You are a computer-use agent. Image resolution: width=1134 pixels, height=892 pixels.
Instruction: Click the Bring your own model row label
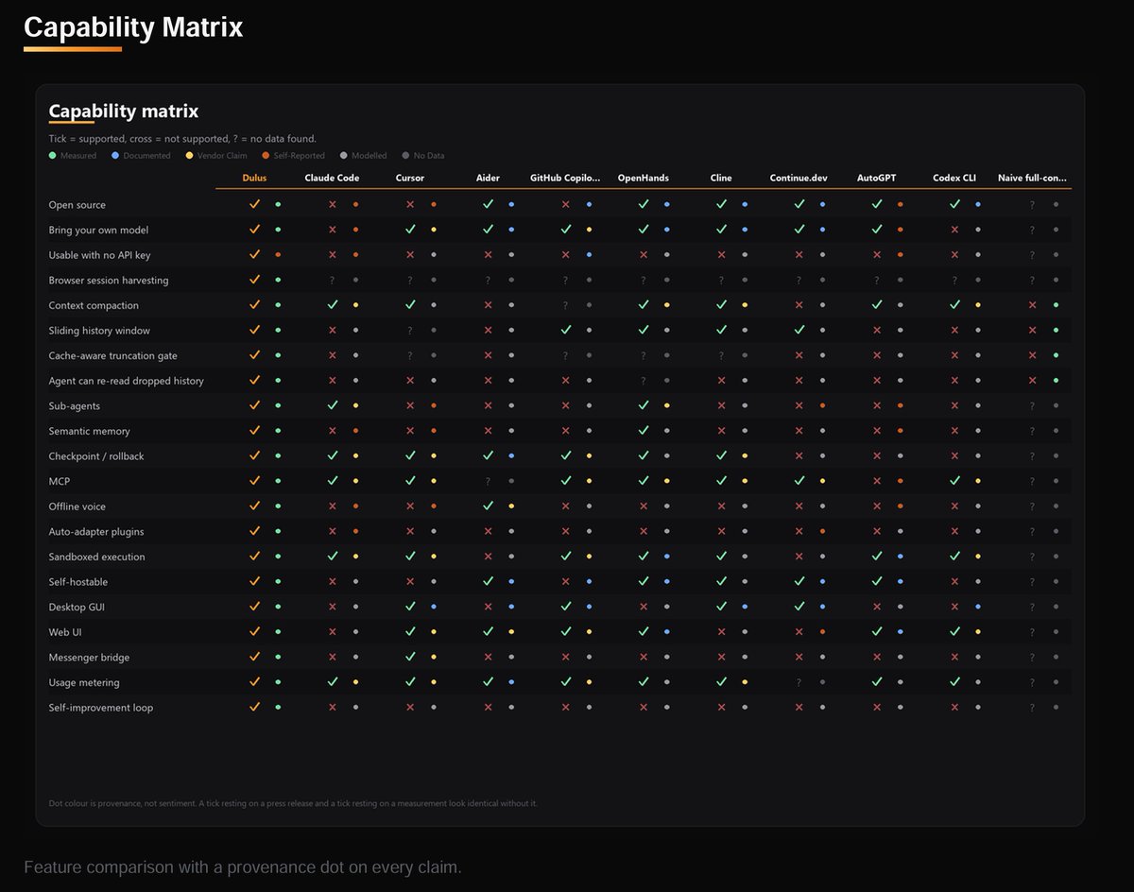click(98, 230)
